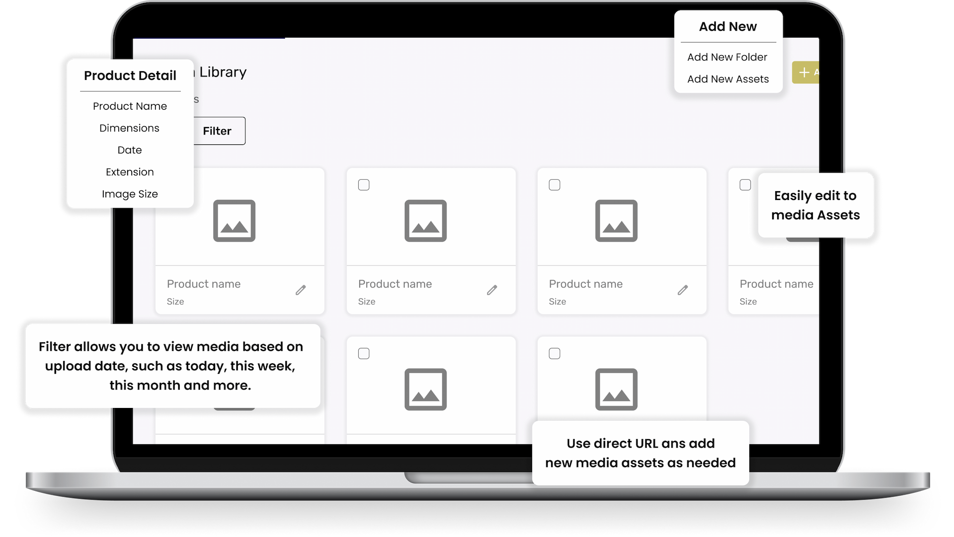This screenshot has height=537, width=954.
Task: Select checkbox on bottom middle card
Action: (364, 354)
